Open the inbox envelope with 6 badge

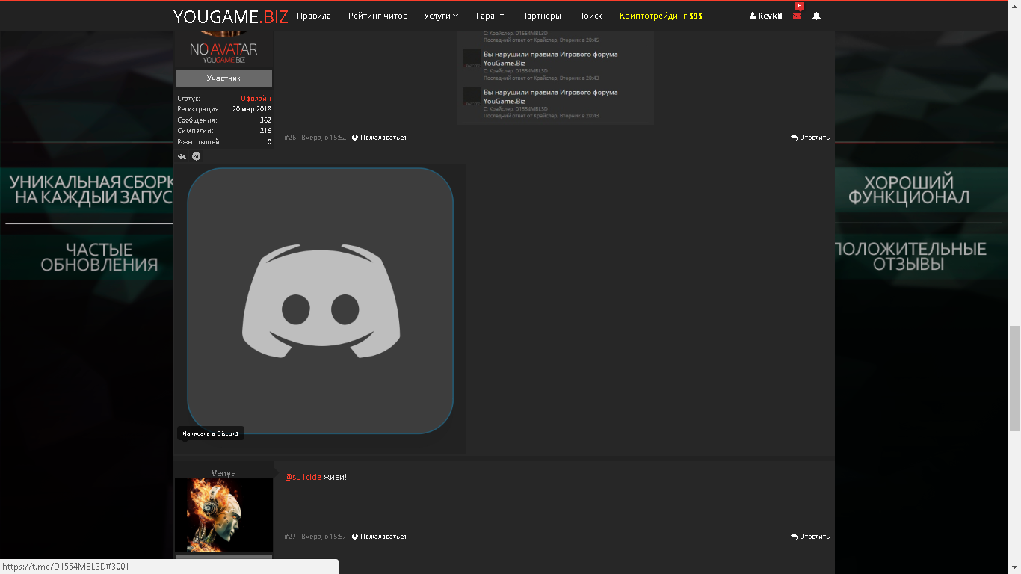(x=797, y=16)
